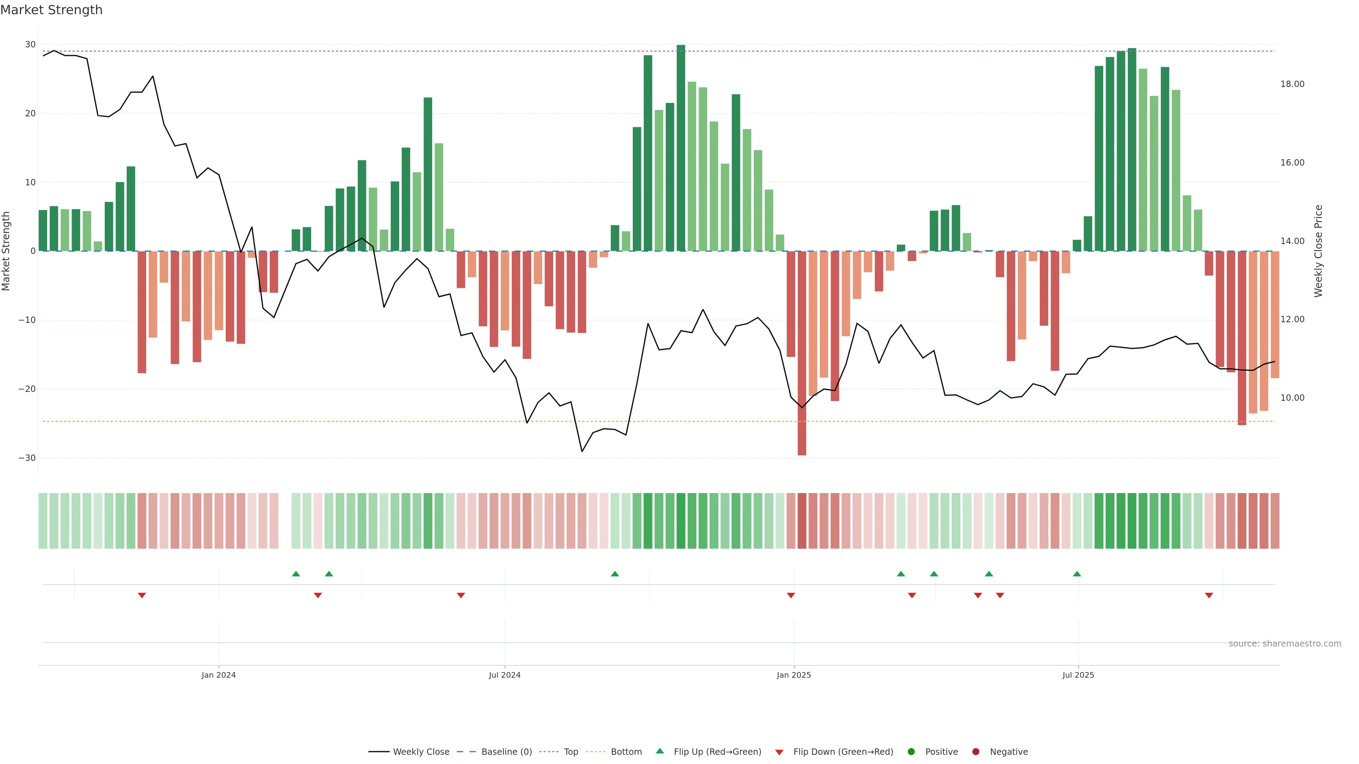Click the darkest red heat-strip cell after Jan 2025

(x=802, y=521)
